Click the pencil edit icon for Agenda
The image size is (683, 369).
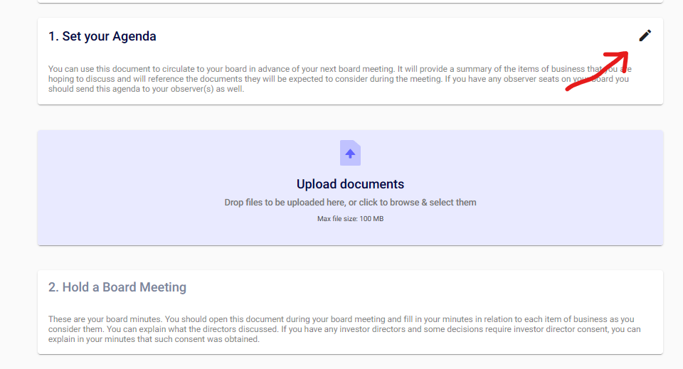pyautogui.click(x=645, y=36)
